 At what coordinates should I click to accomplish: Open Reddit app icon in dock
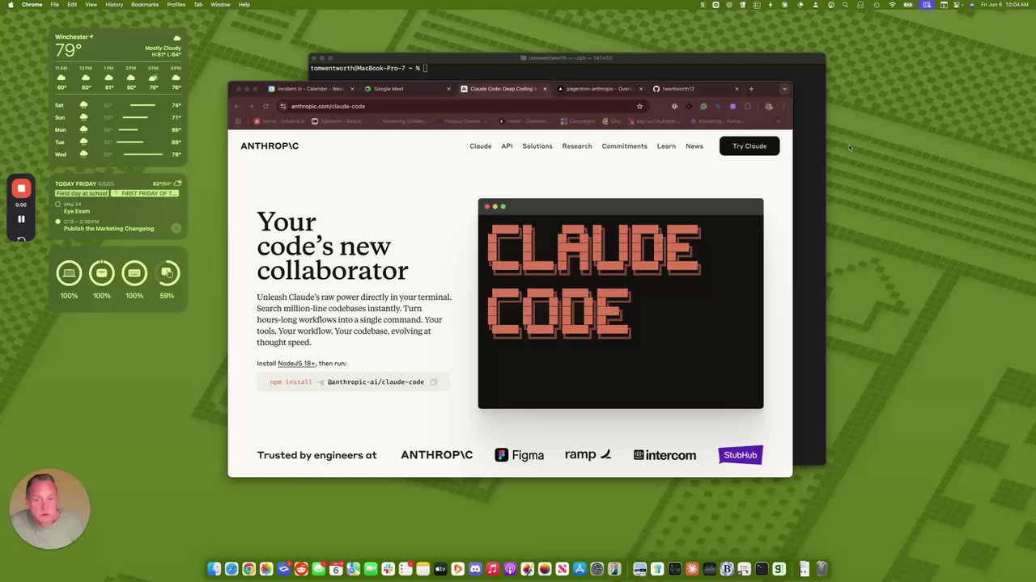[x=301, y=569]
